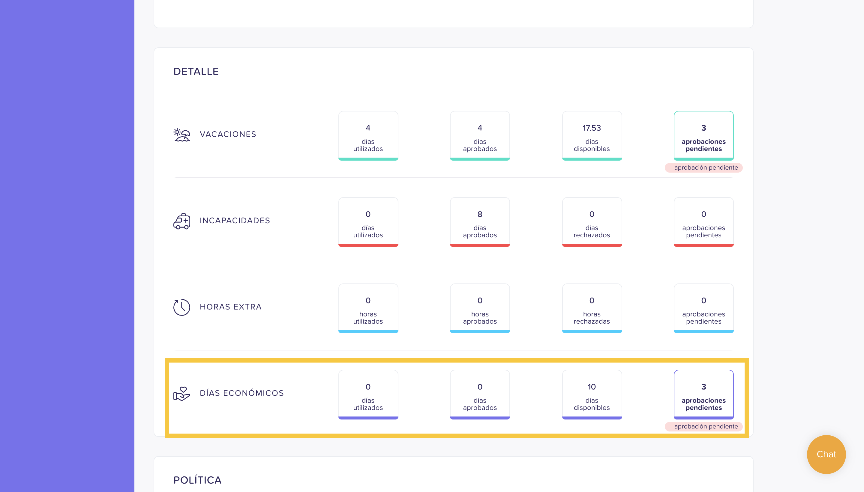This screenshot has width=864, height=492.
Task: Select Vacaciones 4 días utilizados card
Action: click(x=368, y=135)
